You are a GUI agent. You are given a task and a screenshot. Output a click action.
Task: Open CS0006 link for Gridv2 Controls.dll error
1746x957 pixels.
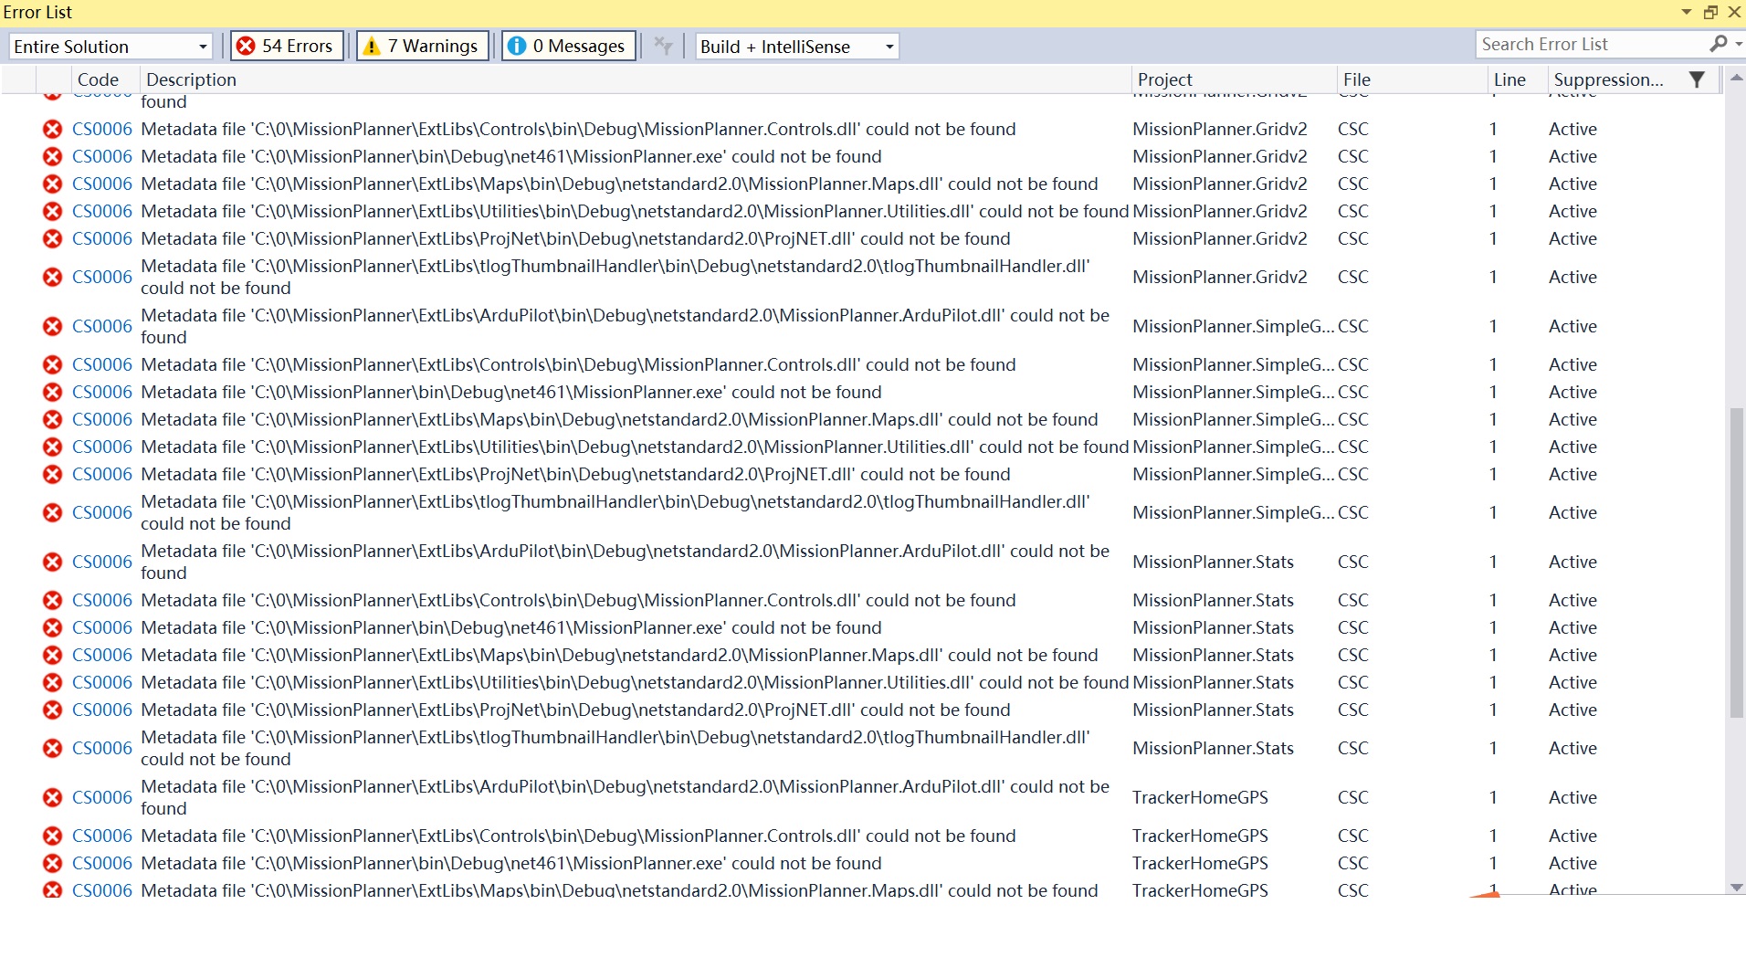click(101, 129)
